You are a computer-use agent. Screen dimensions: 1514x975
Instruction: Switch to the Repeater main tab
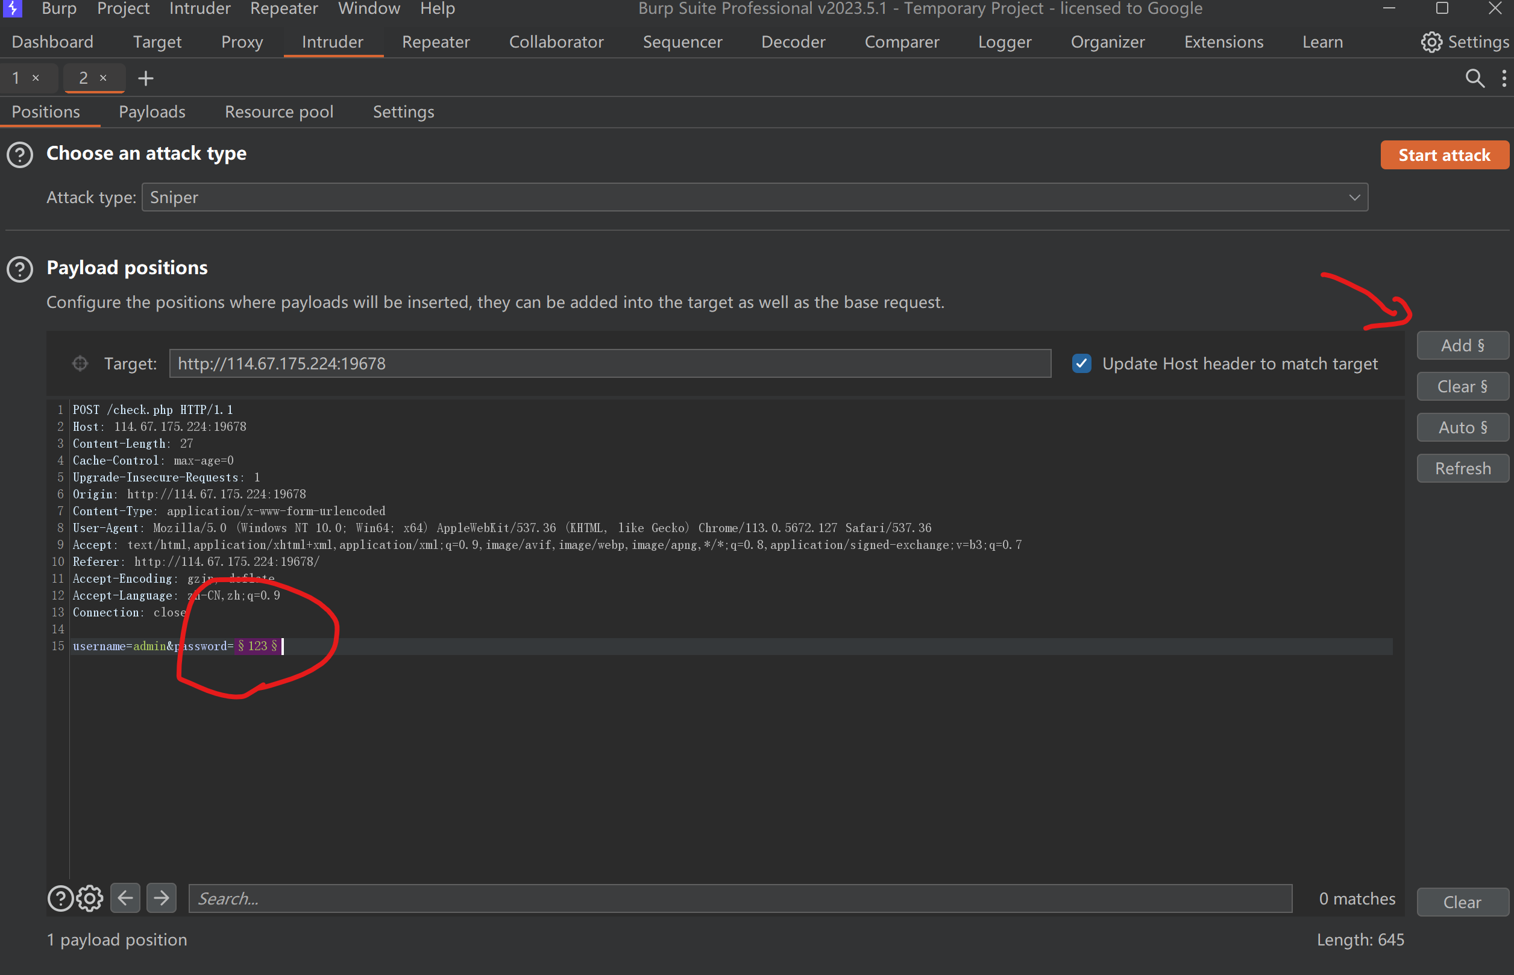[x=436, y=42]
